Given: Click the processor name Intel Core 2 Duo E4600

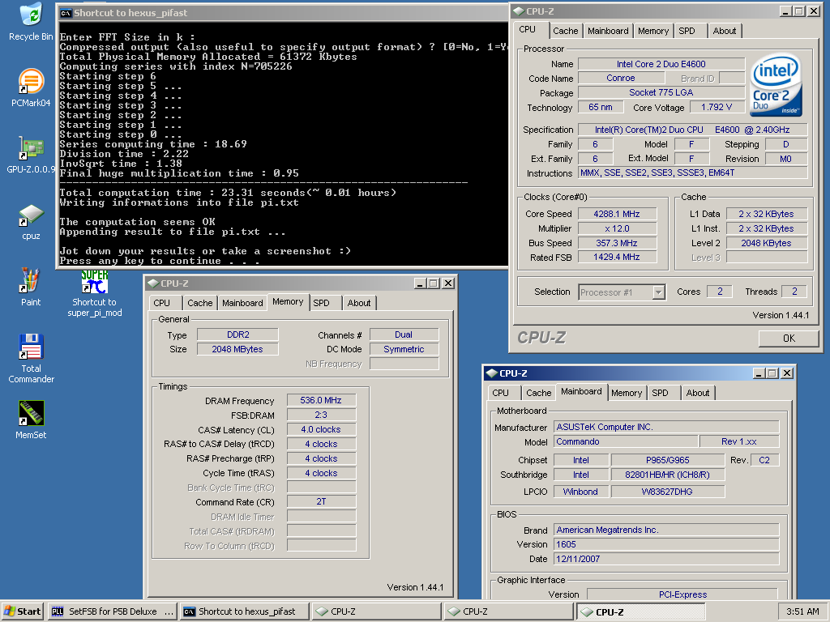Looking at the screenshot, I should point(661,64).
